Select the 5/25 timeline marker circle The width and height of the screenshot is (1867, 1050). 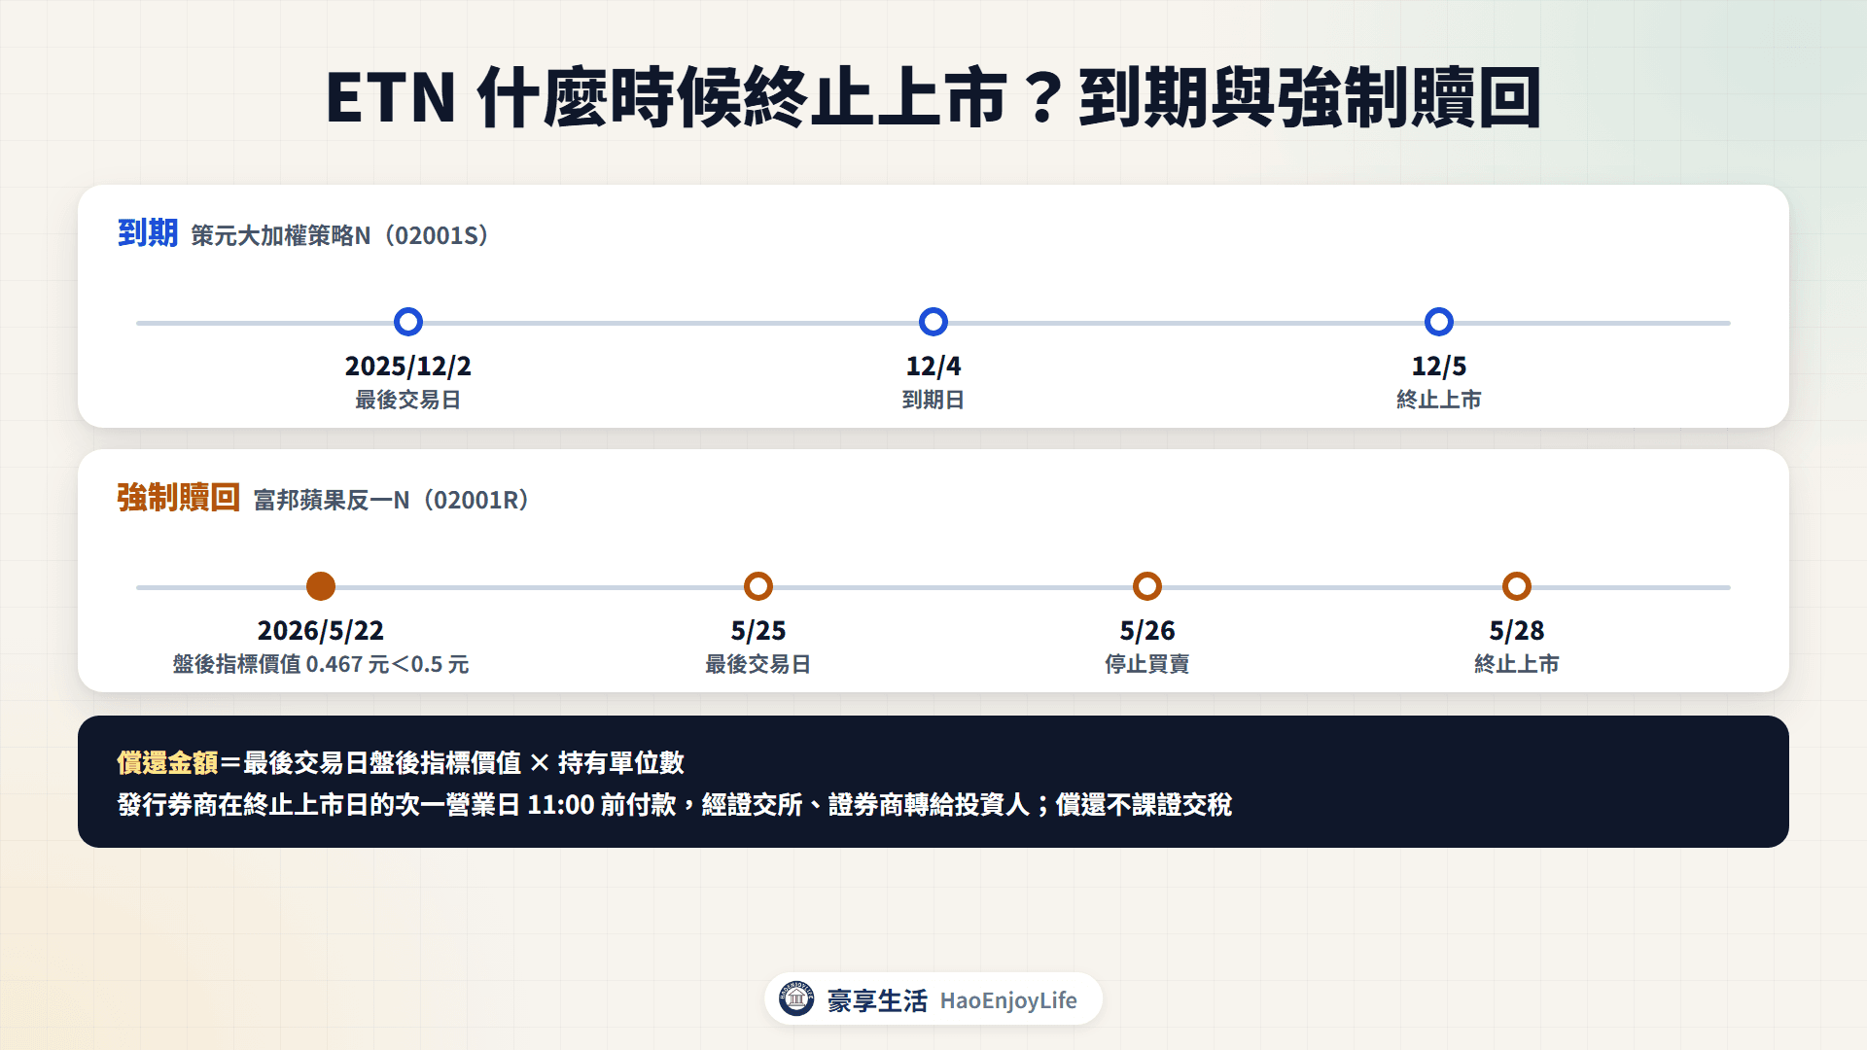(x=758, y=586)
